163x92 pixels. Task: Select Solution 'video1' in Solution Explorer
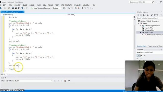[150, 21]
